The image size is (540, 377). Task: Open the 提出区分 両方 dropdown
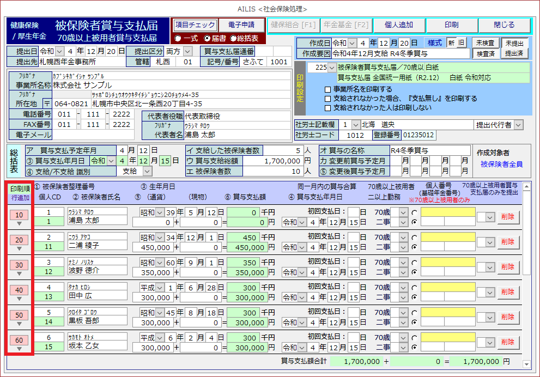coord(188,51)
